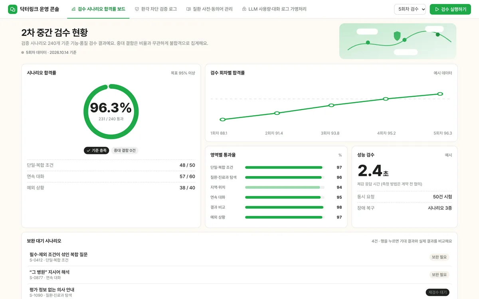Click the 96.3% pass rate donut gauge
The height and width of the screenshot is (299, 479).
[x=111, y=112]
